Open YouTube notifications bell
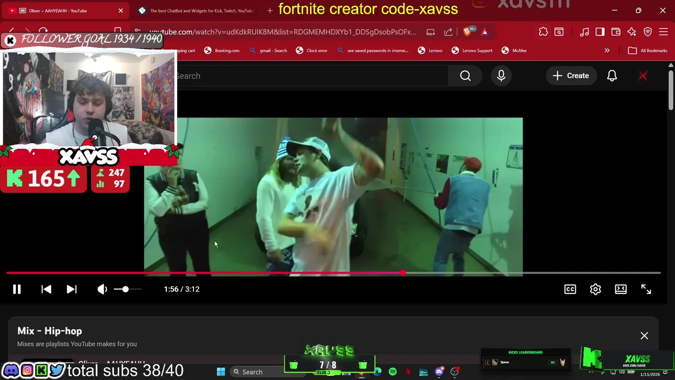 click(x=612, y=76)
